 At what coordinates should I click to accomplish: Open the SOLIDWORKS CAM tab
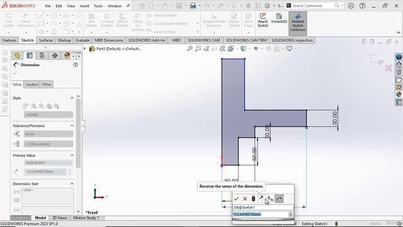204,40
